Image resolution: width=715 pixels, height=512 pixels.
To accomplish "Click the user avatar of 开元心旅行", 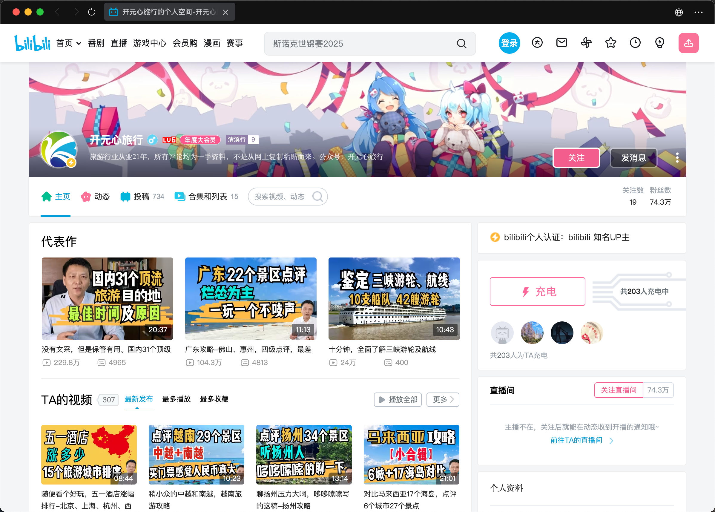I will (x=59, y=149).
